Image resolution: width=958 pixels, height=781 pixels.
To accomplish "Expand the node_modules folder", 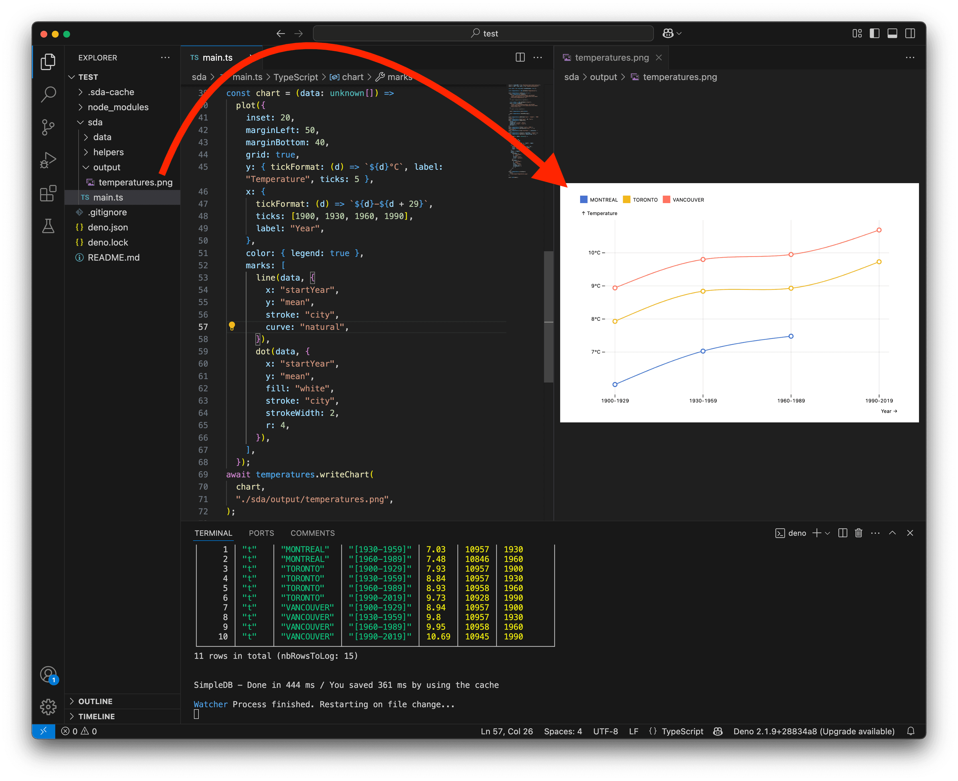I will point(81,107).
